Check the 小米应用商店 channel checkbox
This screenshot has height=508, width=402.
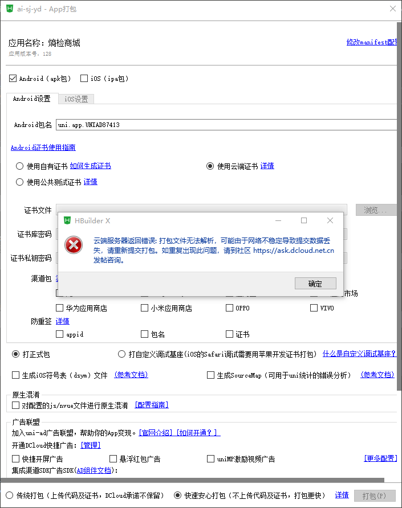pos(144,308)
